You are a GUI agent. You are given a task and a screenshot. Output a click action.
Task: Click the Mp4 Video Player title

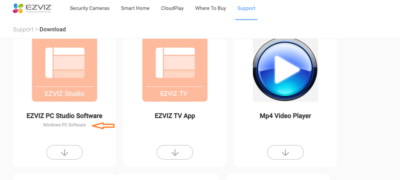pos(285,116)
